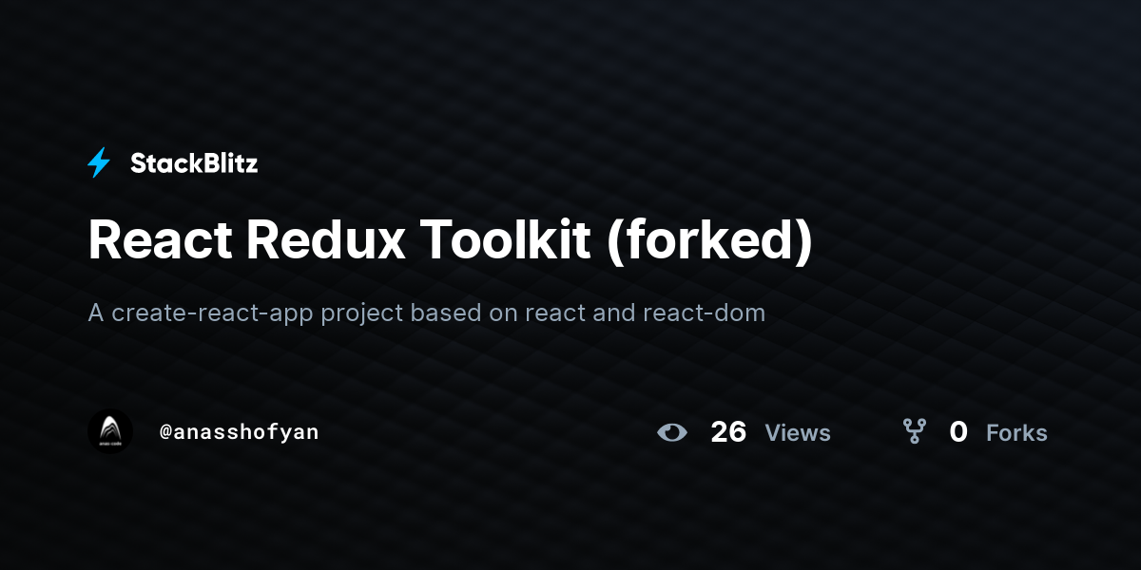Click the word "(forked)" in the title

pos(709,240)
